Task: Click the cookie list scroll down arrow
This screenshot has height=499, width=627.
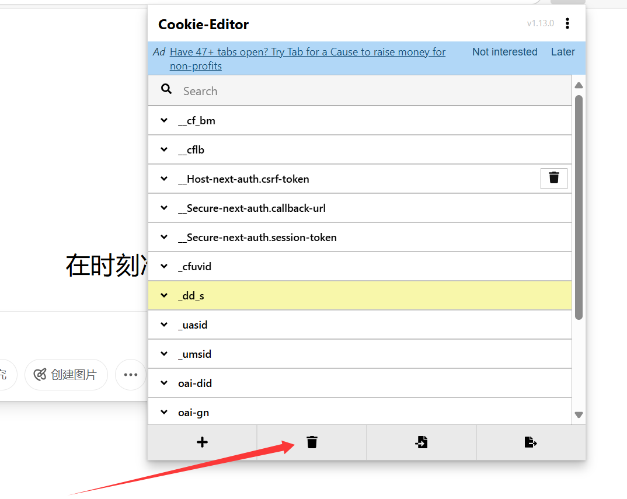Action: click(579, 415)
